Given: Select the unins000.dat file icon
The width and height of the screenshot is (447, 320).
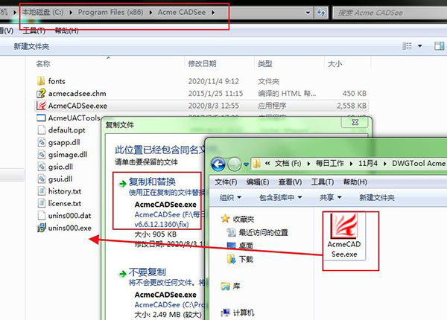Looking at the screenshot, I should click(x=41, y=216).
